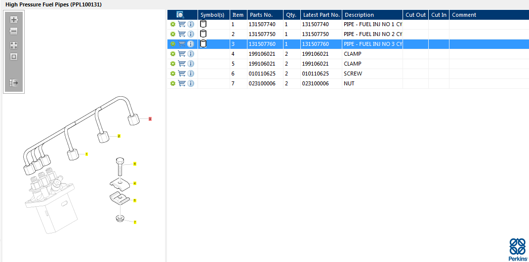Sort by the Parts No. column header
Viewport: 529px width, 262px height.
tap(265, 15)
